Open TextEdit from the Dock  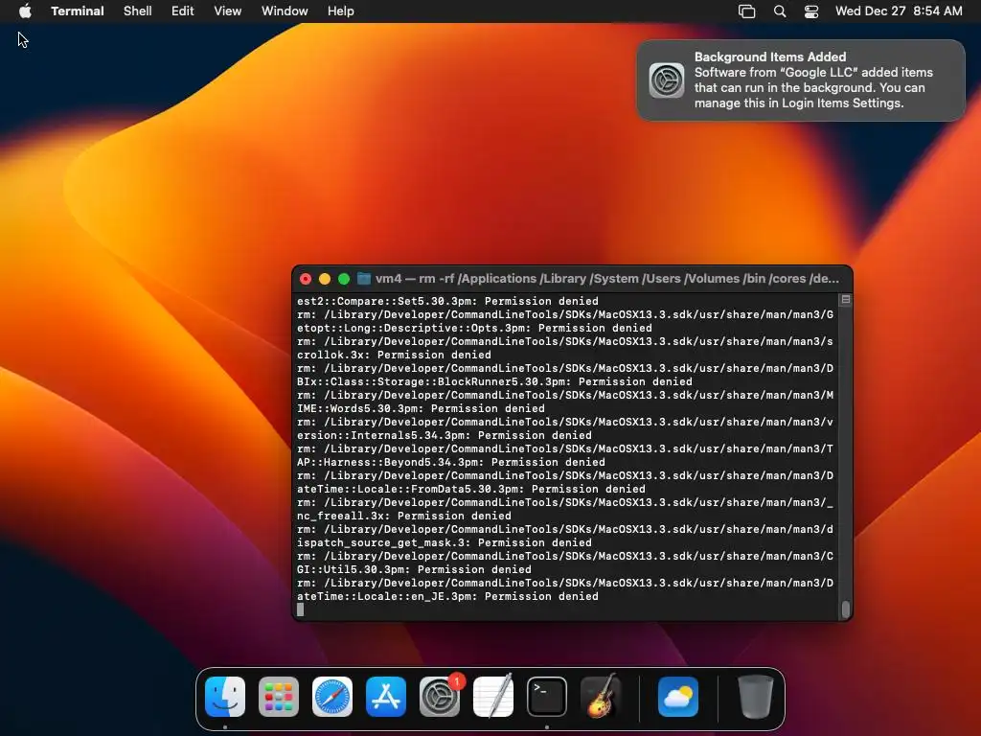493,697
